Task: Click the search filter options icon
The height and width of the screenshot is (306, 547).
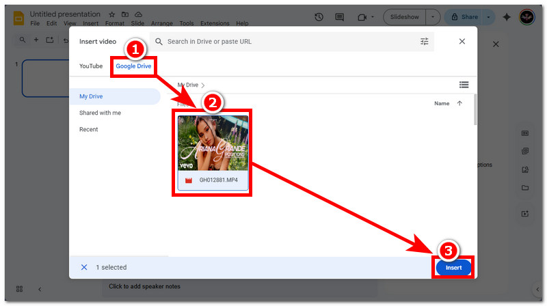Action: coord(424,42)
